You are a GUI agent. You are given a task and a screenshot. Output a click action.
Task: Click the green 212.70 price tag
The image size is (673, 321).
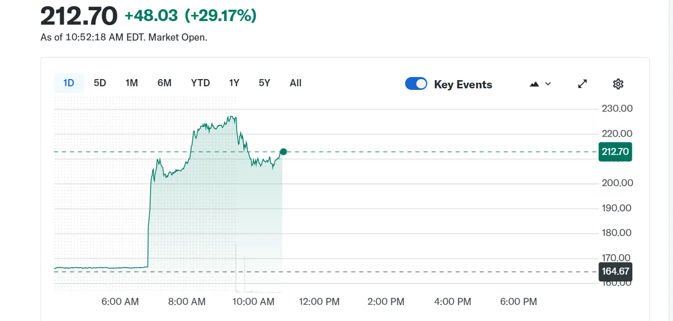coord(615,152)
